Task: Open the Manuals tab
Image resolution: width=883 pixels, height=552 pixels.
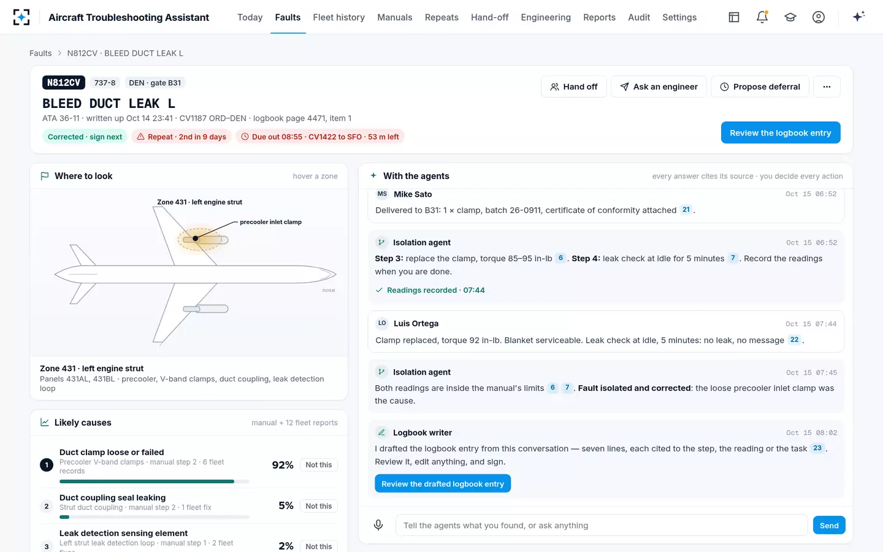Action: point(395,17)
